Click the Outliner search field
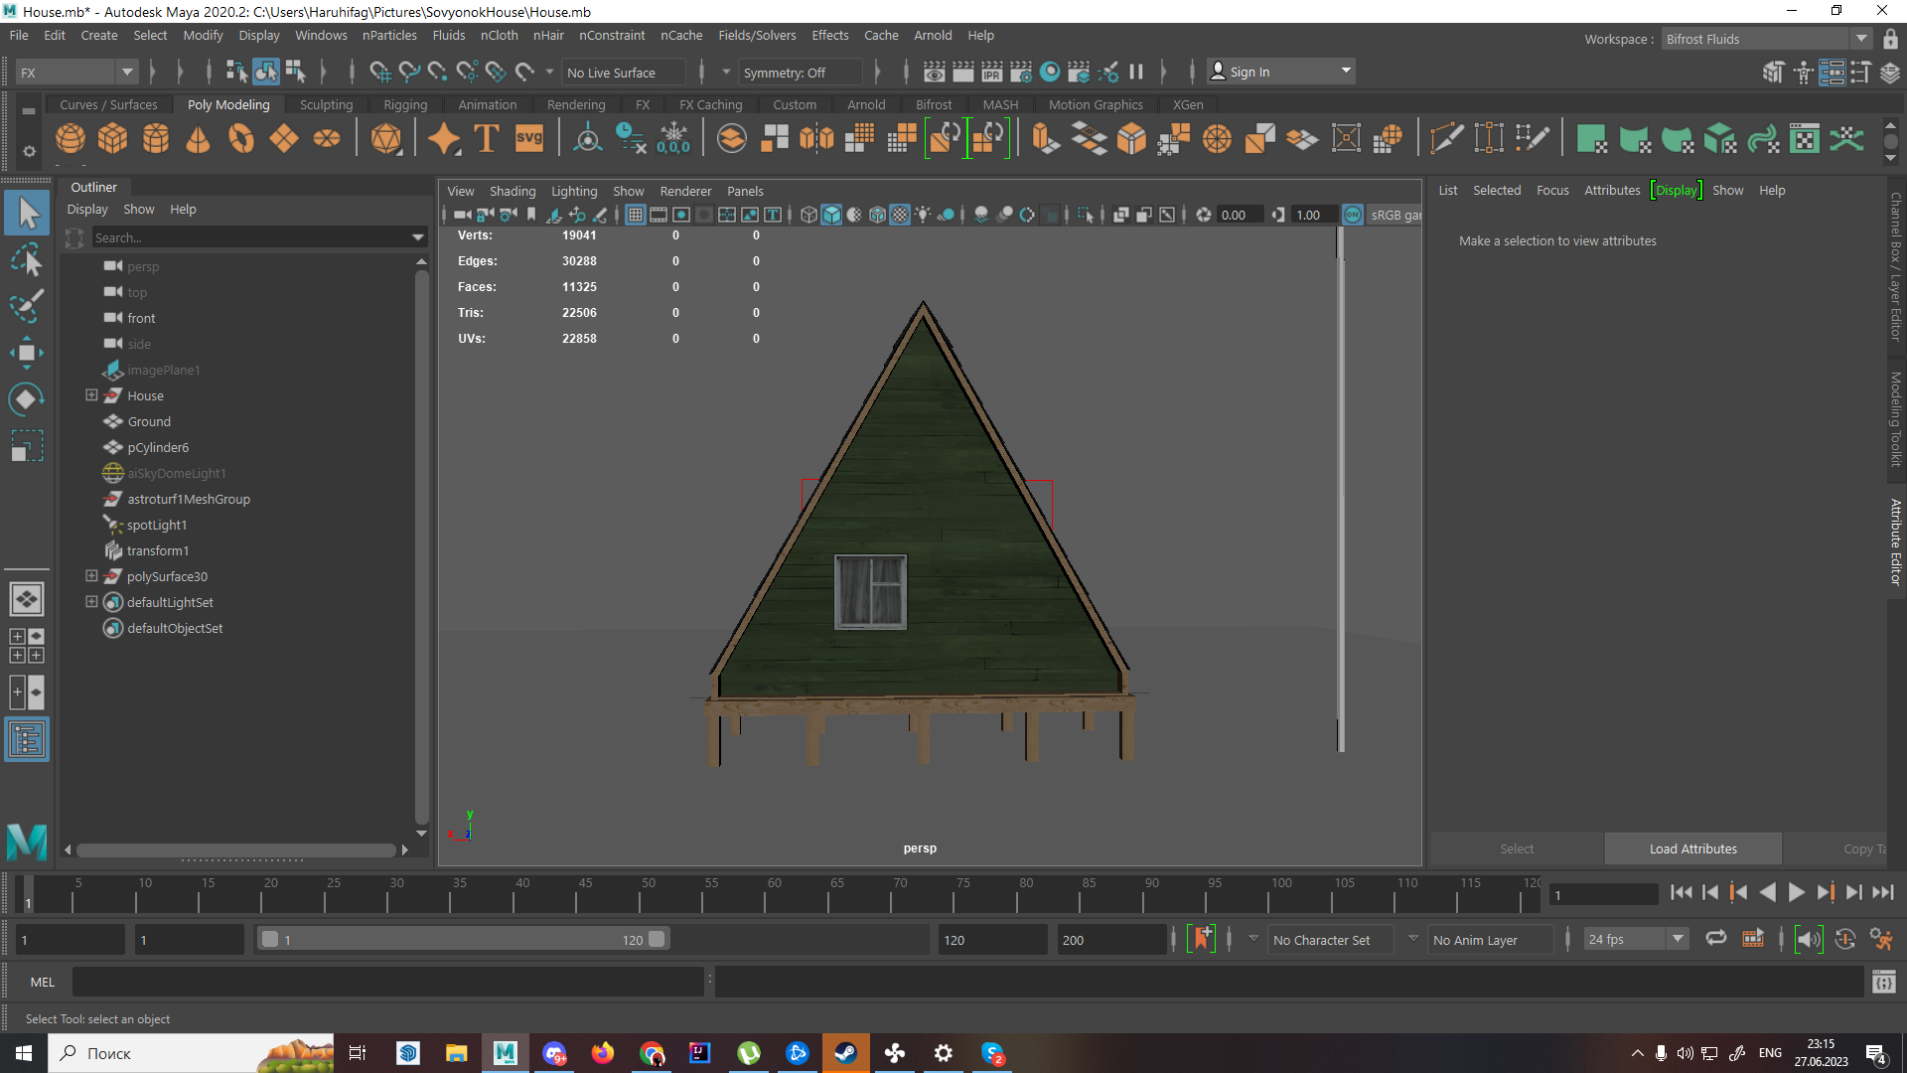The height and width of the screenshot is (1073, 1907). click(251, 237)
